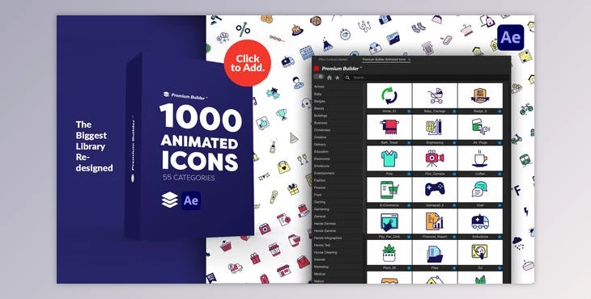Select the Engineering animated icon
The width and height of the screenshot is (591, 299).
click(x=435, y=127)
